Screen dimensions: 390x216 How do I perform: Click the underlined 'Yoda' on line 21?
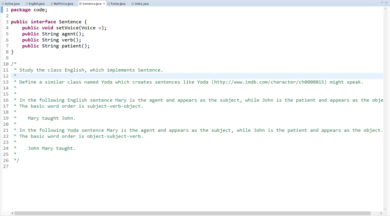[x=73, y=130]
